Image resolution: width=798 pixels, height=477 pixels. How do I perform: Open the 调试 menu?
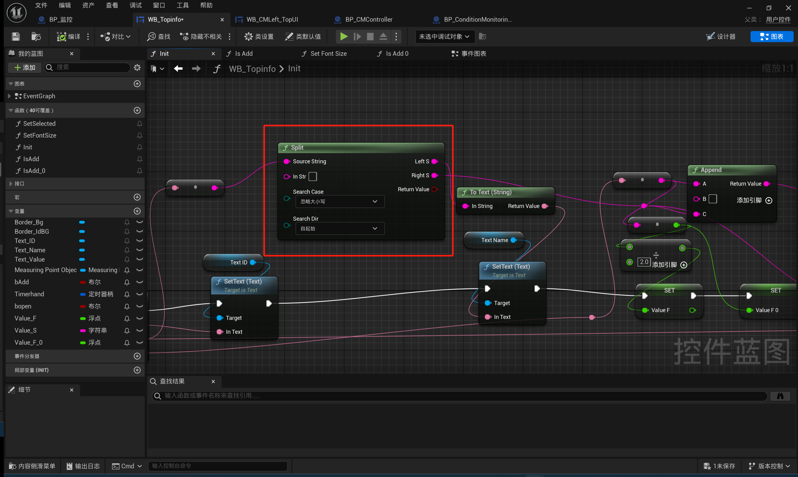[x=135, y=5]
